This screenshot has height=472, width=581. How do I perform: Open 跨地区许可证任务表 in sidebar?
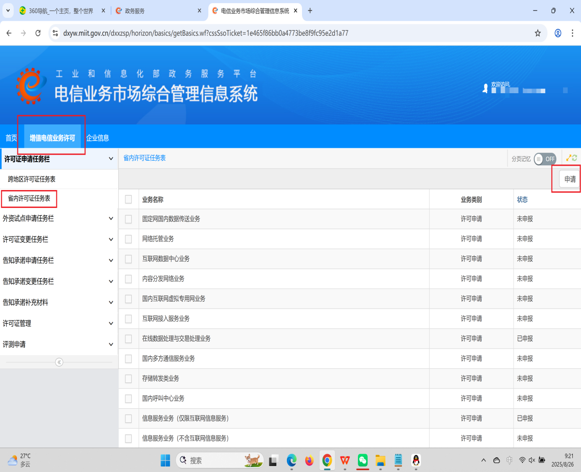(32, 179)
